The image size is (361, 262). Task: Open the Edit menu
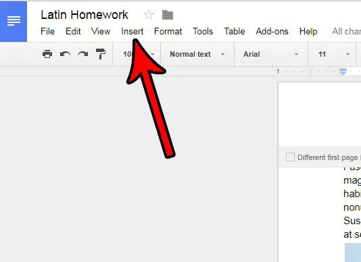tap(73, 31)
